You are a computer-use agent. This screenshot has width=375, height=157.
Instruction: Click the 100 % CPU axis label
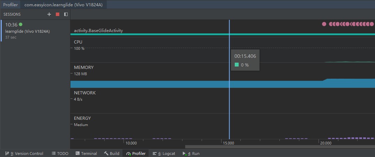pos(79,48)
